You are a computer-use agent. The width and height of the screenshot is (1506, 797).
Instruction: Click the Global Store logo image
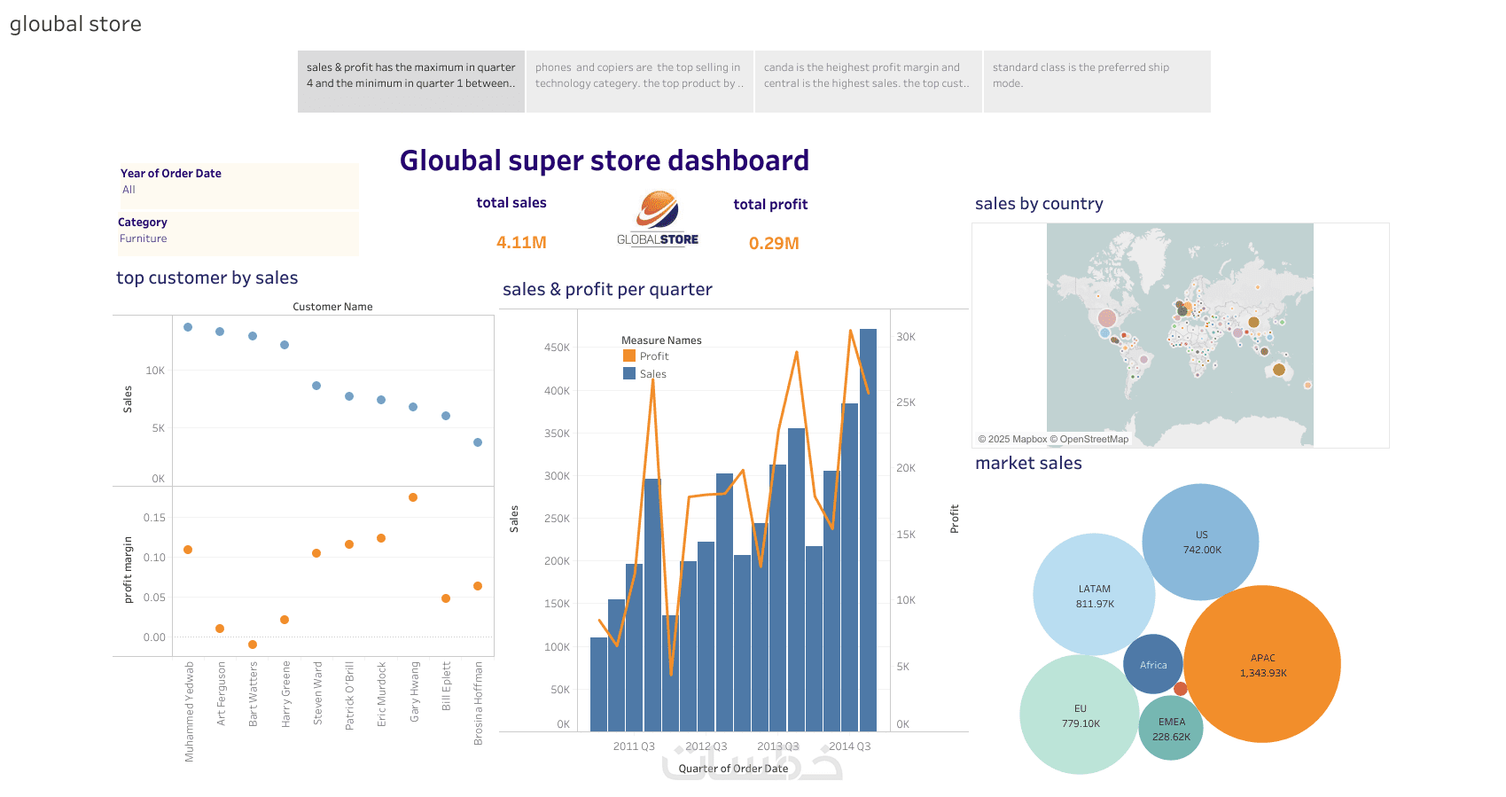(658, 219)
